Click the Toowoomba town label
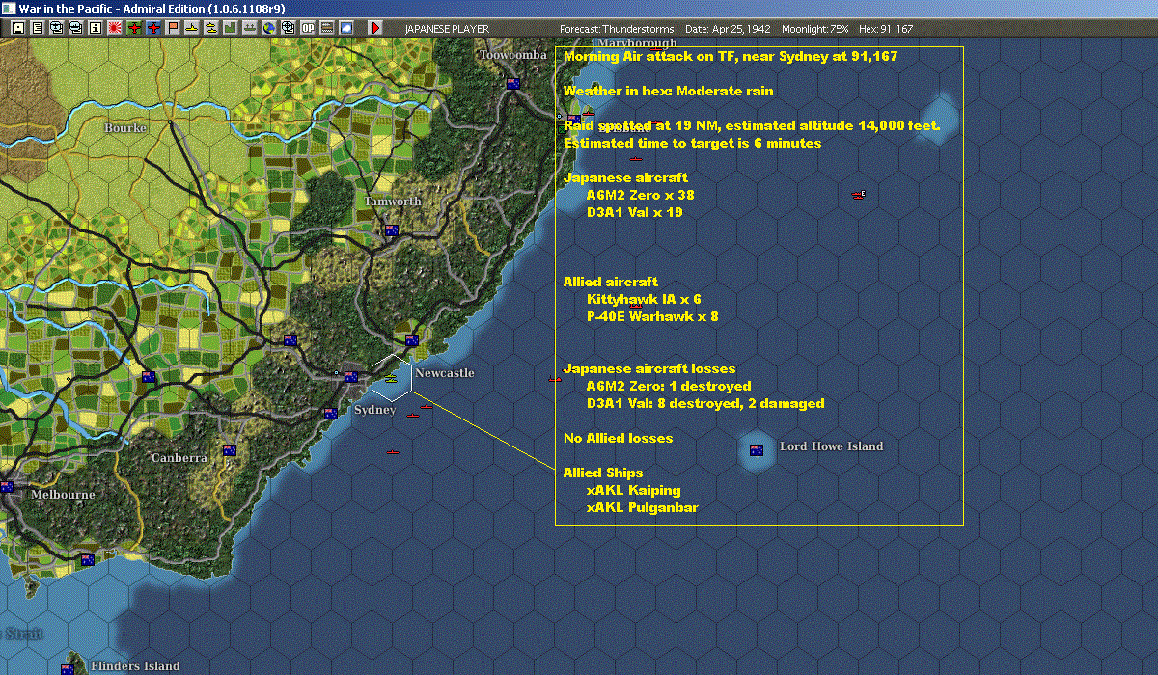Image resolution: width=1158 pixels, height=675 pixels. click(x=513, y=55)
